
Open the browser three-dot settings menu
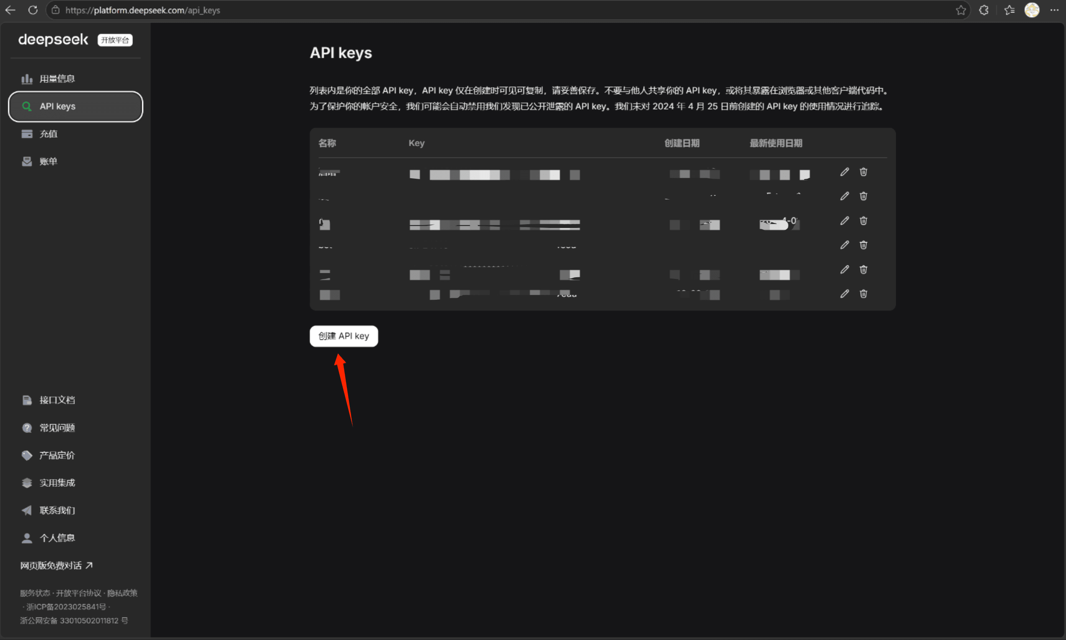pyautogui.click(x=1054, y=10)
